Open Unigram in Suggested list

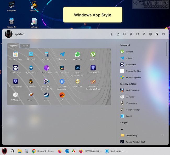(x=142, y=58)
